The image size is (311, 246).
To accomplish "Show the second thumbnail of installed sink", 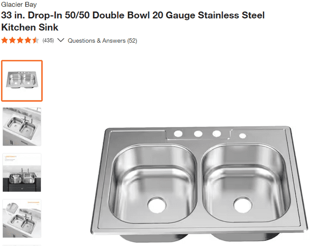I will click(22, 127).
